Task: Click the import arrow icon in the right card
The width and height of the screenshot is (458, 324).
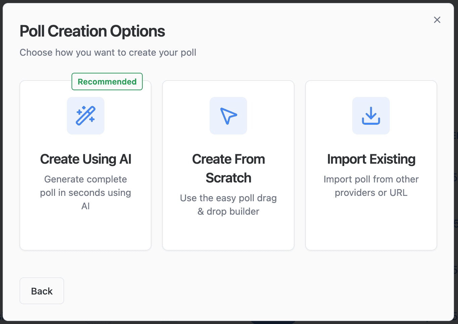Action: 371,116
